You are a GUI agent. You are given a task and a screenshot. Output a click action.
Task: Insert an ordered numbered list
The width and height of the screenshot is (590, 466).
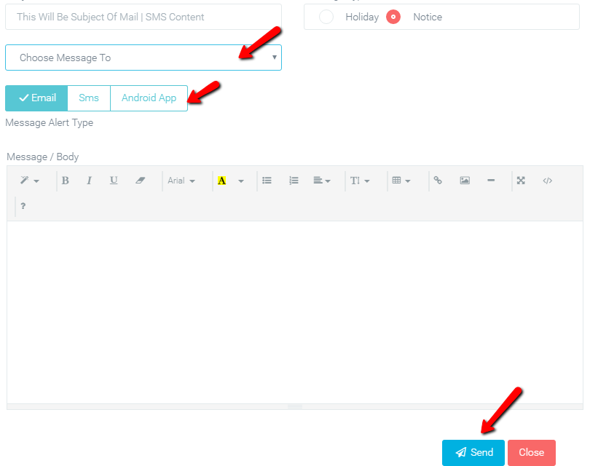point(294,181)
